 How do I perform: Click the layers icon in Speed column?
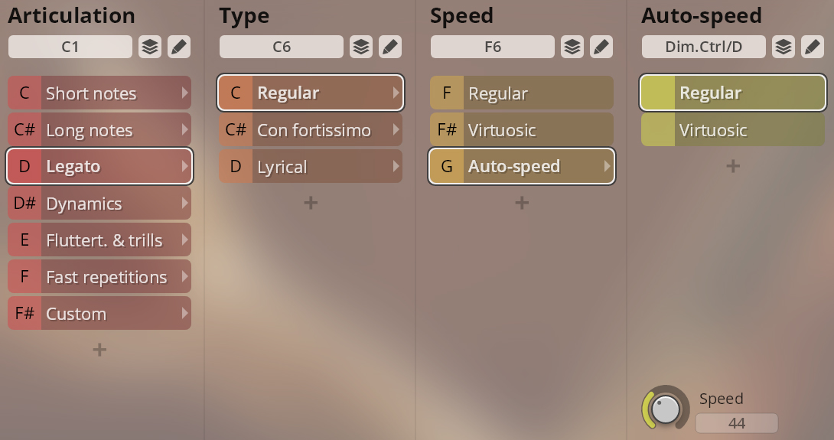point(572,47)
